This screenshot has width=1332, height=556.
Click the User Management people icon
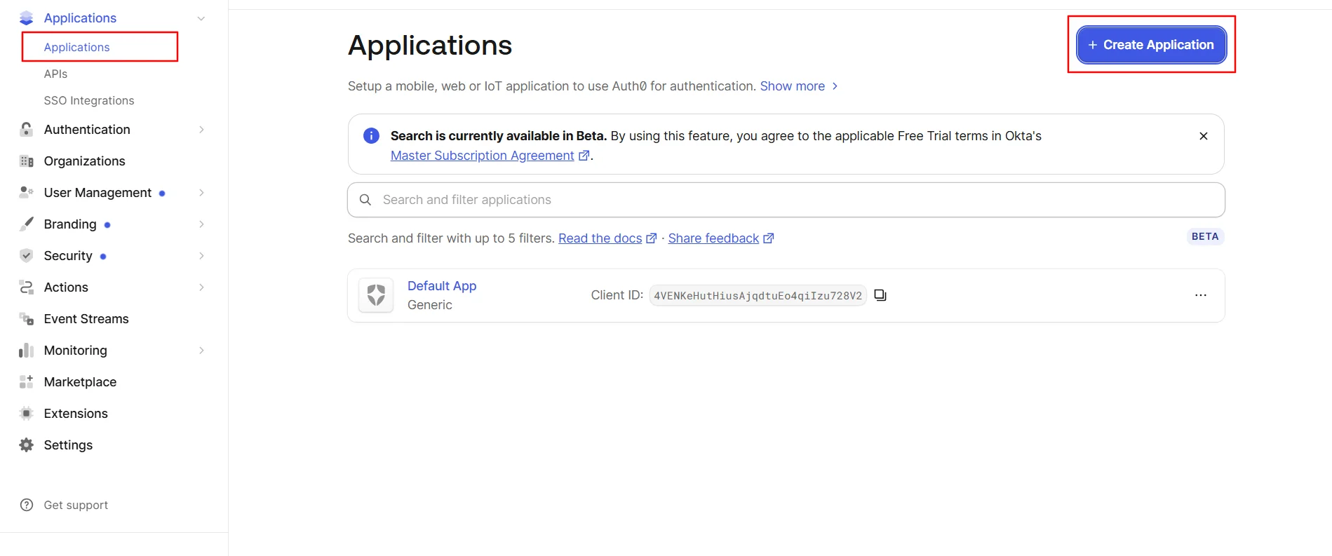coord(27,192)
